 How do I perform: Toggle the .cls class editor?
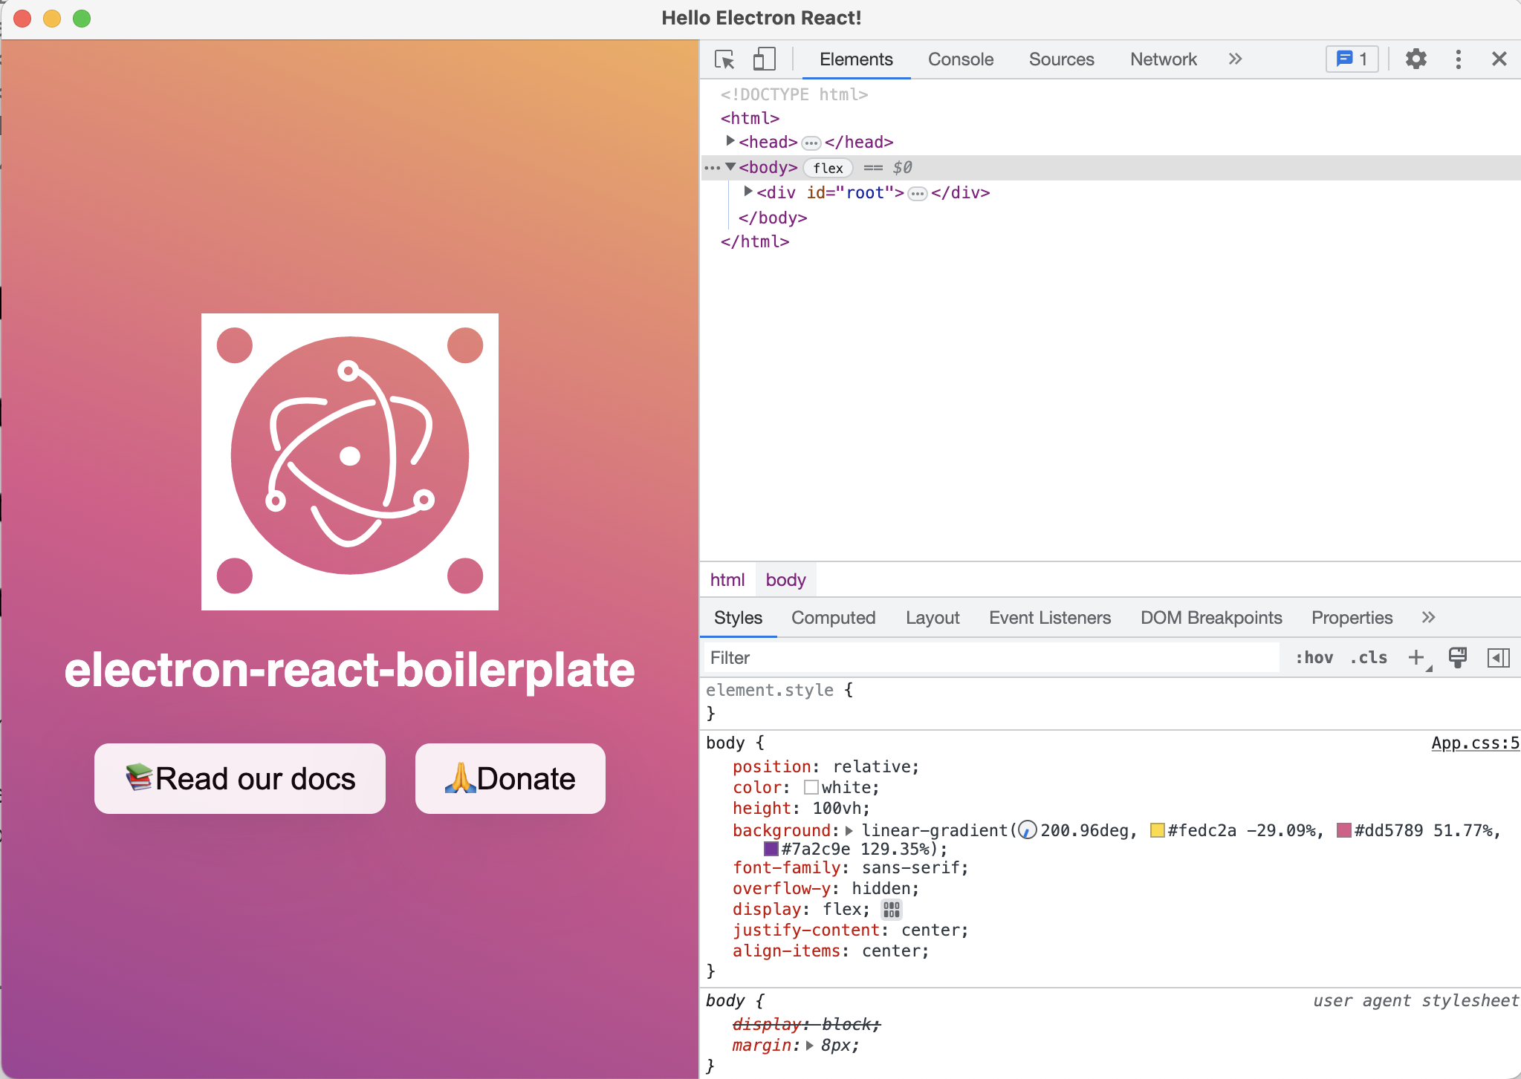coord(1369,657)
